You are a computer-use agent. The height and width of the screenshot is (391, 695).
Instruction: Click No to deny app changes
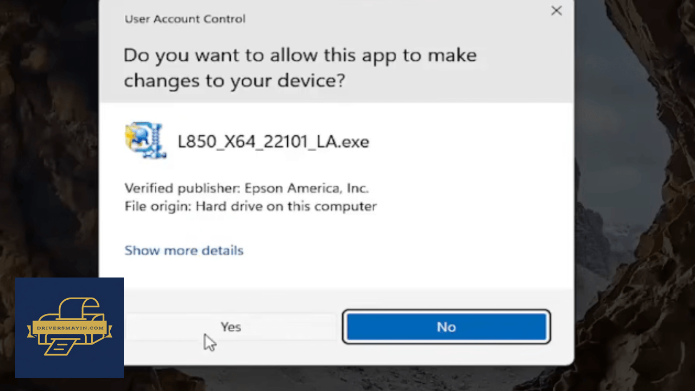tap(446, 327)
